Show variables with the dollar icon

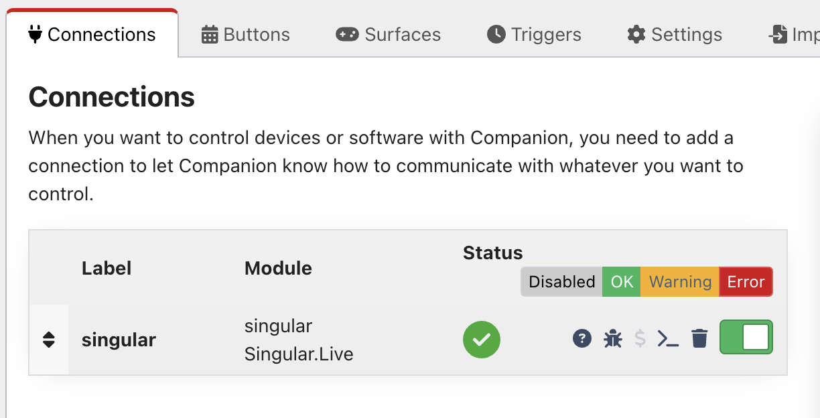[x=640, y=339]
